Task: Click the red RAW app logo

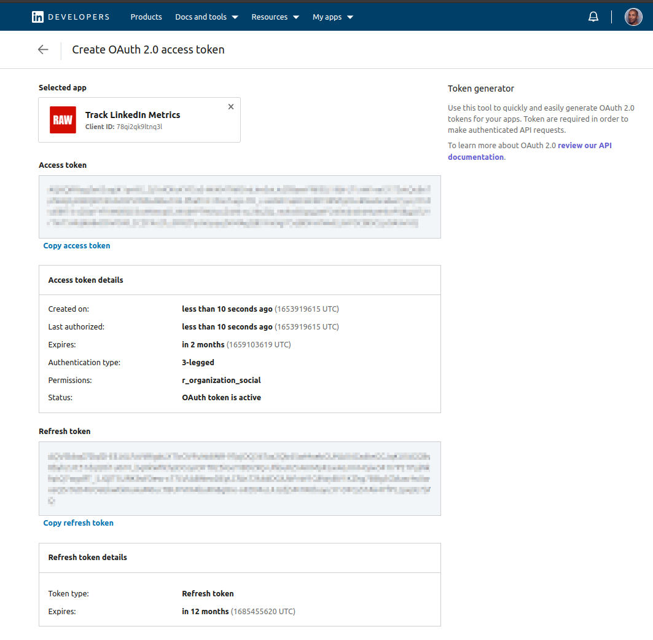Action: tap(63, 120)
